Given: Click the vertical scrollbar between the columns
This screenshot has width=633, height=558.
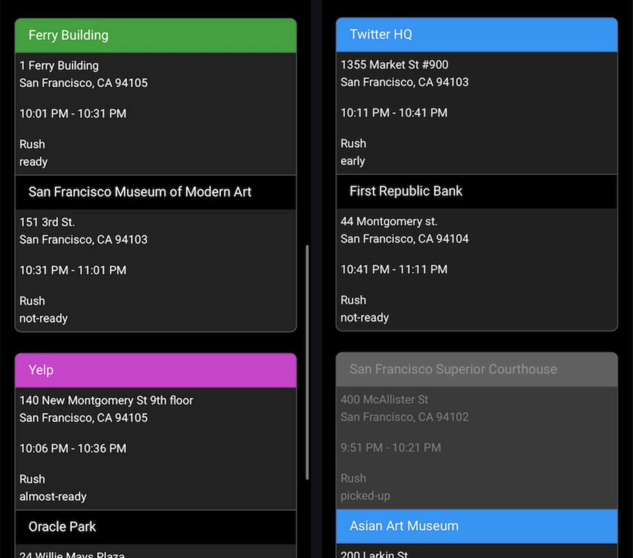Looking at the screenshot, I should tap(307, 361).
